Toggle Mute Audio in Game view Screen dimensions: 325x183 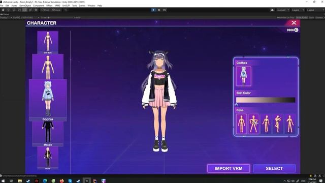[x=302, y=18]
